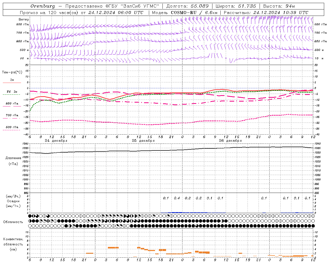
Task: Click the Orenburg station title
Action: [43, 6]
